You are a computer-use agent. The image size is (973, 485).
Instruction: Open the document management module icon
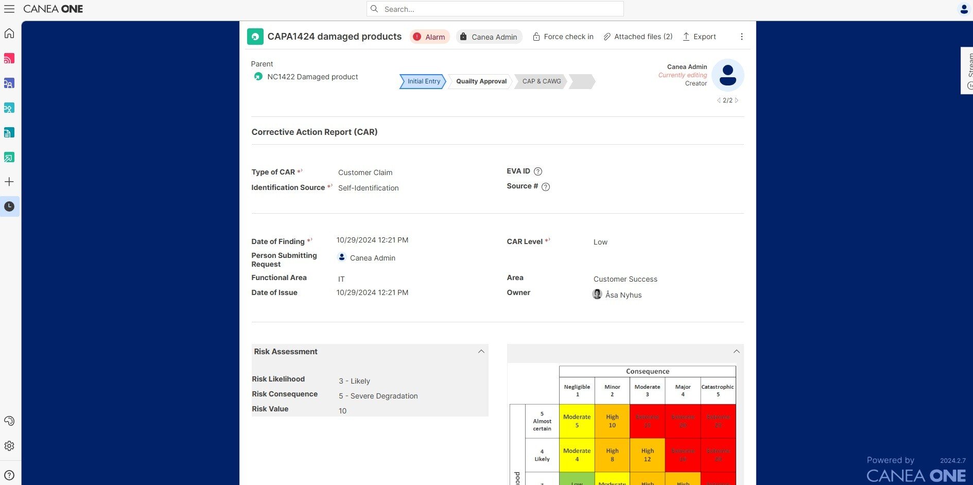(x=9, y=132)
